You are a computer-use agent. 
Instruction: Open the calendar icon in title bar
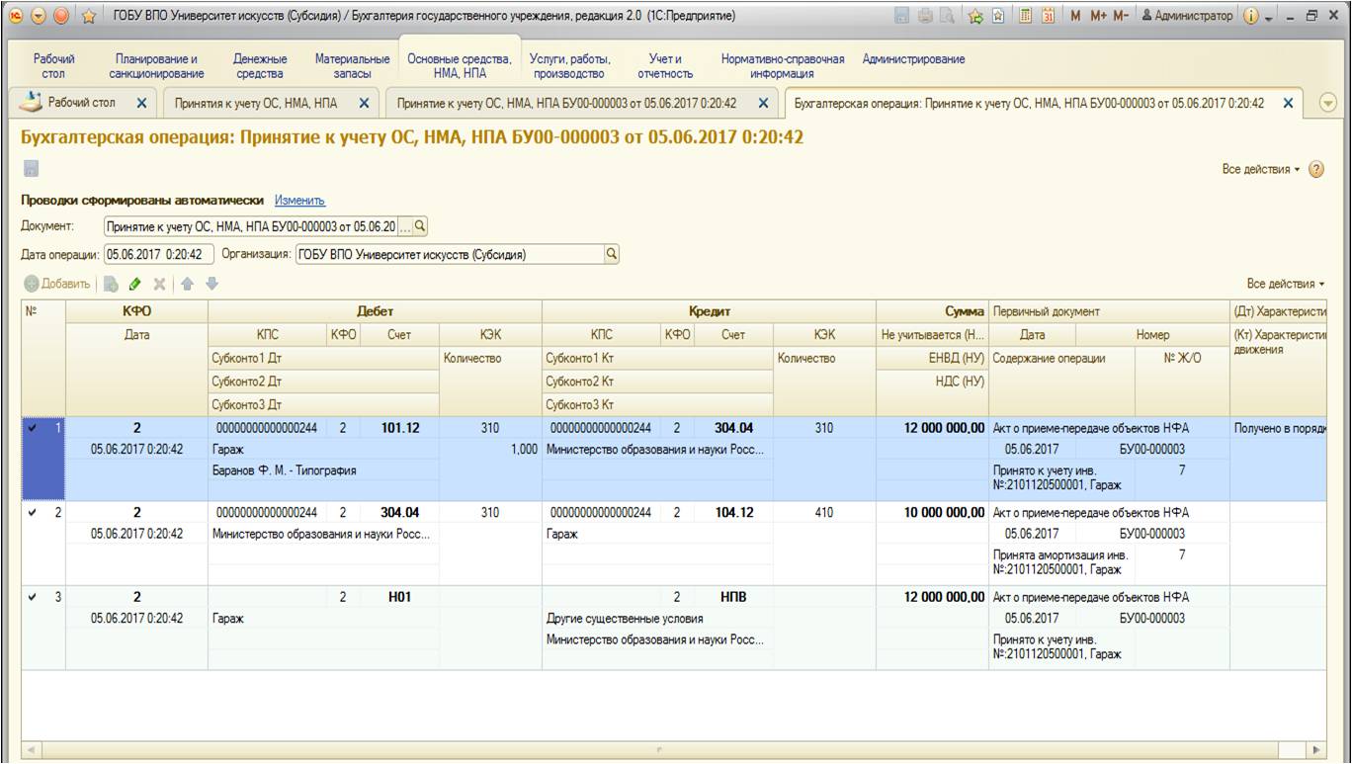tap(1049, 16)
